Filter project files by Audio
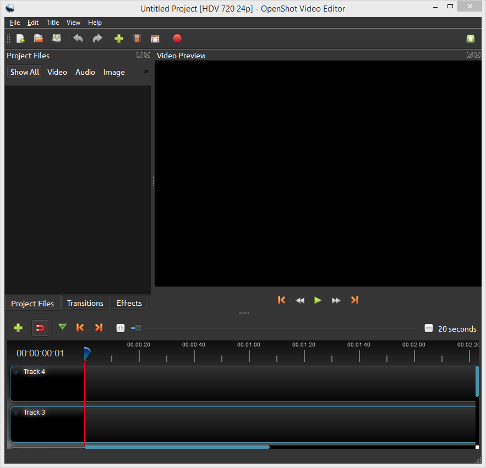Screen dimensions: 486x468 [85, 72]
